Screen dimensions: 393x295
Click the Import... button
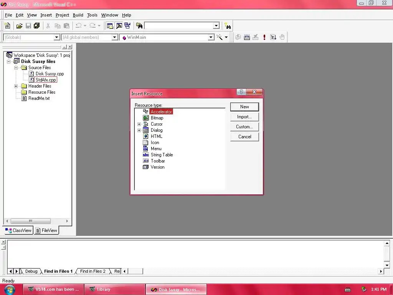pyautogui.click(x=244, y=117)
